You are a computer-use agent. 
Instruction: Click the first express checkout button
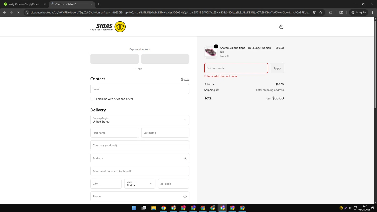pos(115,59)
